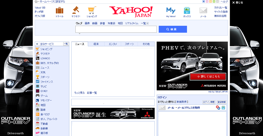Click the ファイナンス chart icon in services list

[37, 82]
